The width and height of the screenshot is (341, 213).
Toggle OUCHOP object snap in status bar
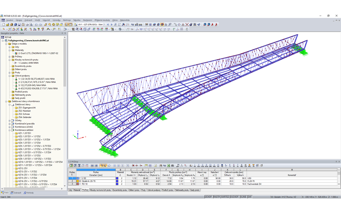coord(235,197)
